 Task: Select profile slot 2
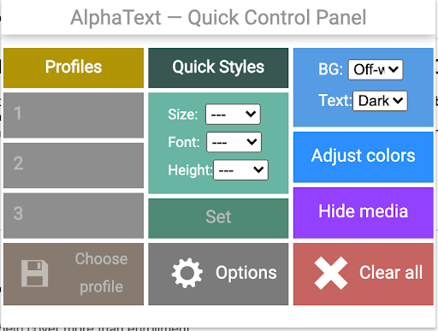pyautogui.click(x=74, y=165)
